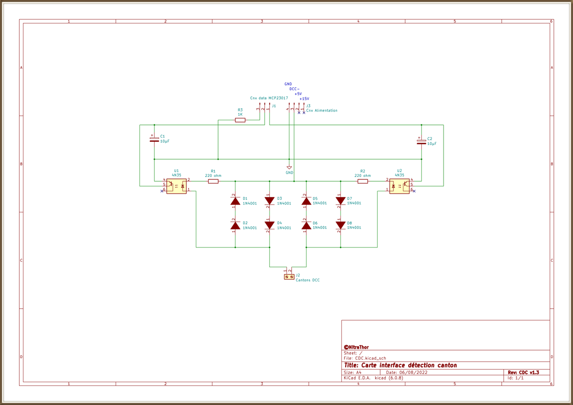Screen dimensions: 573x405
Task: Click the 'Cantons DCC' label
Action: (308, 280)
